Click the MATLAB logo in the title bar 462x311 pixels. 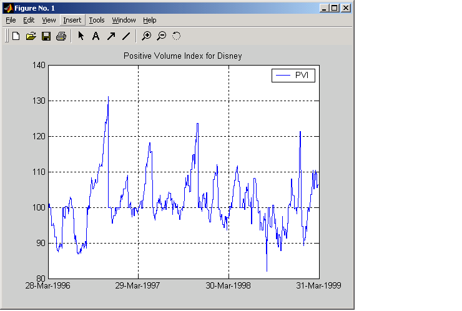[x=8, y=8]
